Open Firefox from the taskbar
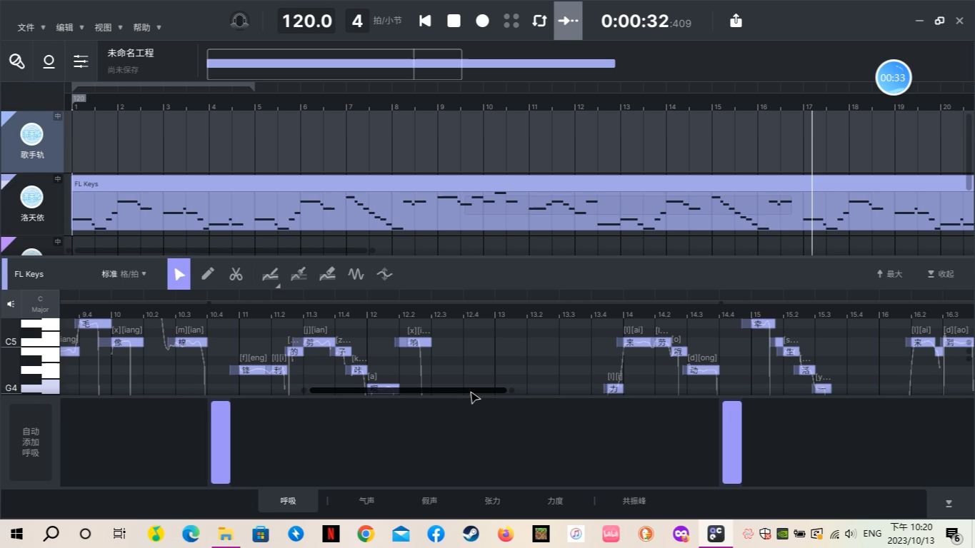 click(506, 533)
